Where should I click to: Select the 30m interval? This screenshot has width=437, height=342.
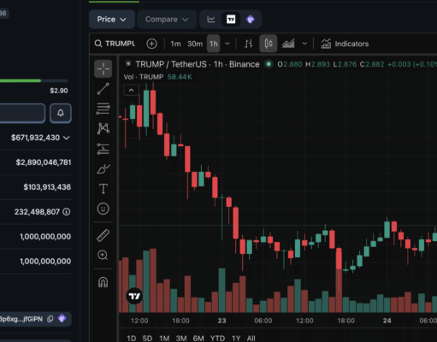(195, 44)
